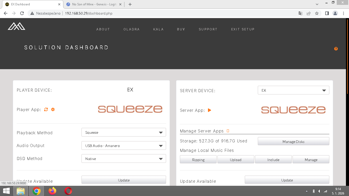
Task: Open the Google Translate icon in the address bar
Action: 300,13
